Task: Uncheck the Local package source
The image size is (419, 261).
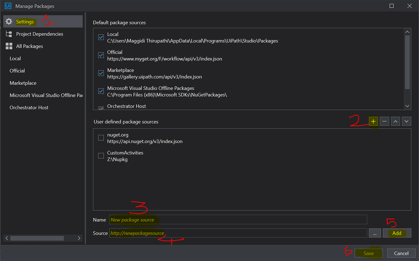Action: pos(101,37)
